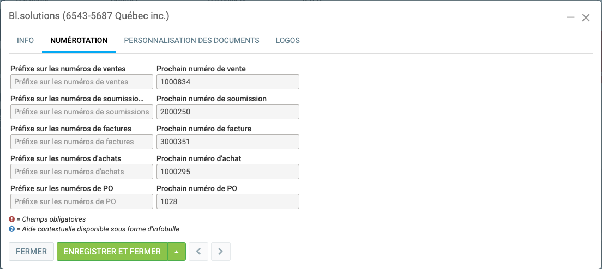The height and width of the screenshot is (269, 602).
Task: Click ENREGISTRER ET FERMER button
Action: tap(112, 252)
